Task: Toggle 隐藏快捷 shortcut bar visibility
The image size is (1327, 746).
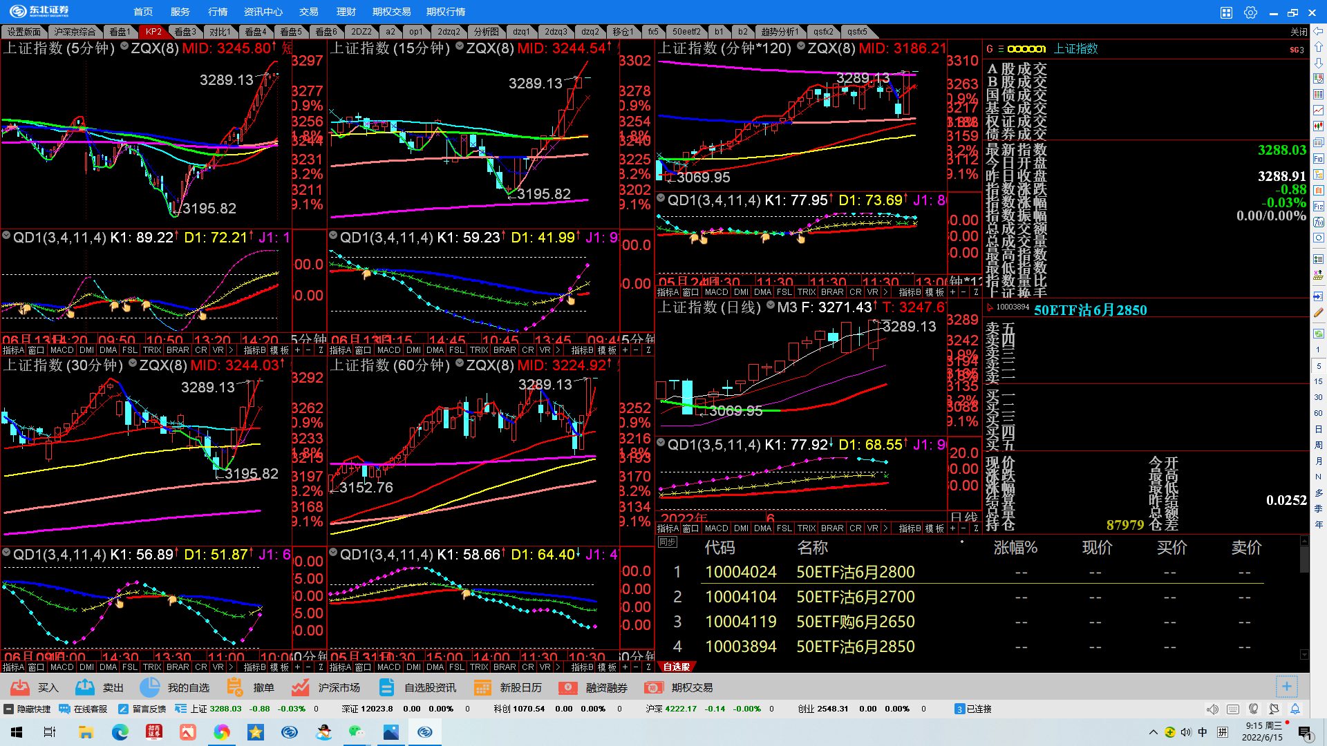Action: 28,709
